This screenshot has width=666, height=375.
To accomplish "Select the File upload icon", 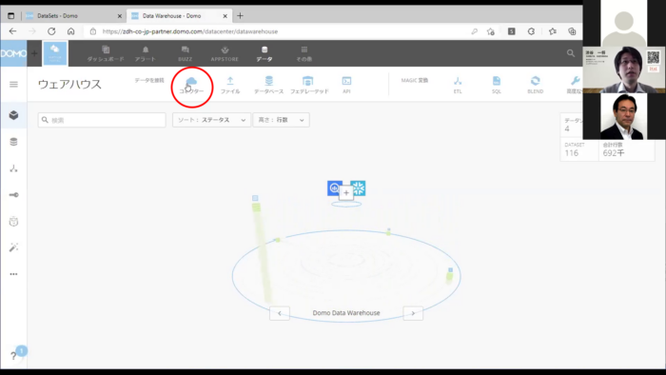I will 230,81.
